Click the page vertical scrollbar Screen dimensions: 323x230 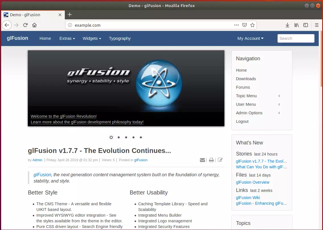click(x=321, y=59)
